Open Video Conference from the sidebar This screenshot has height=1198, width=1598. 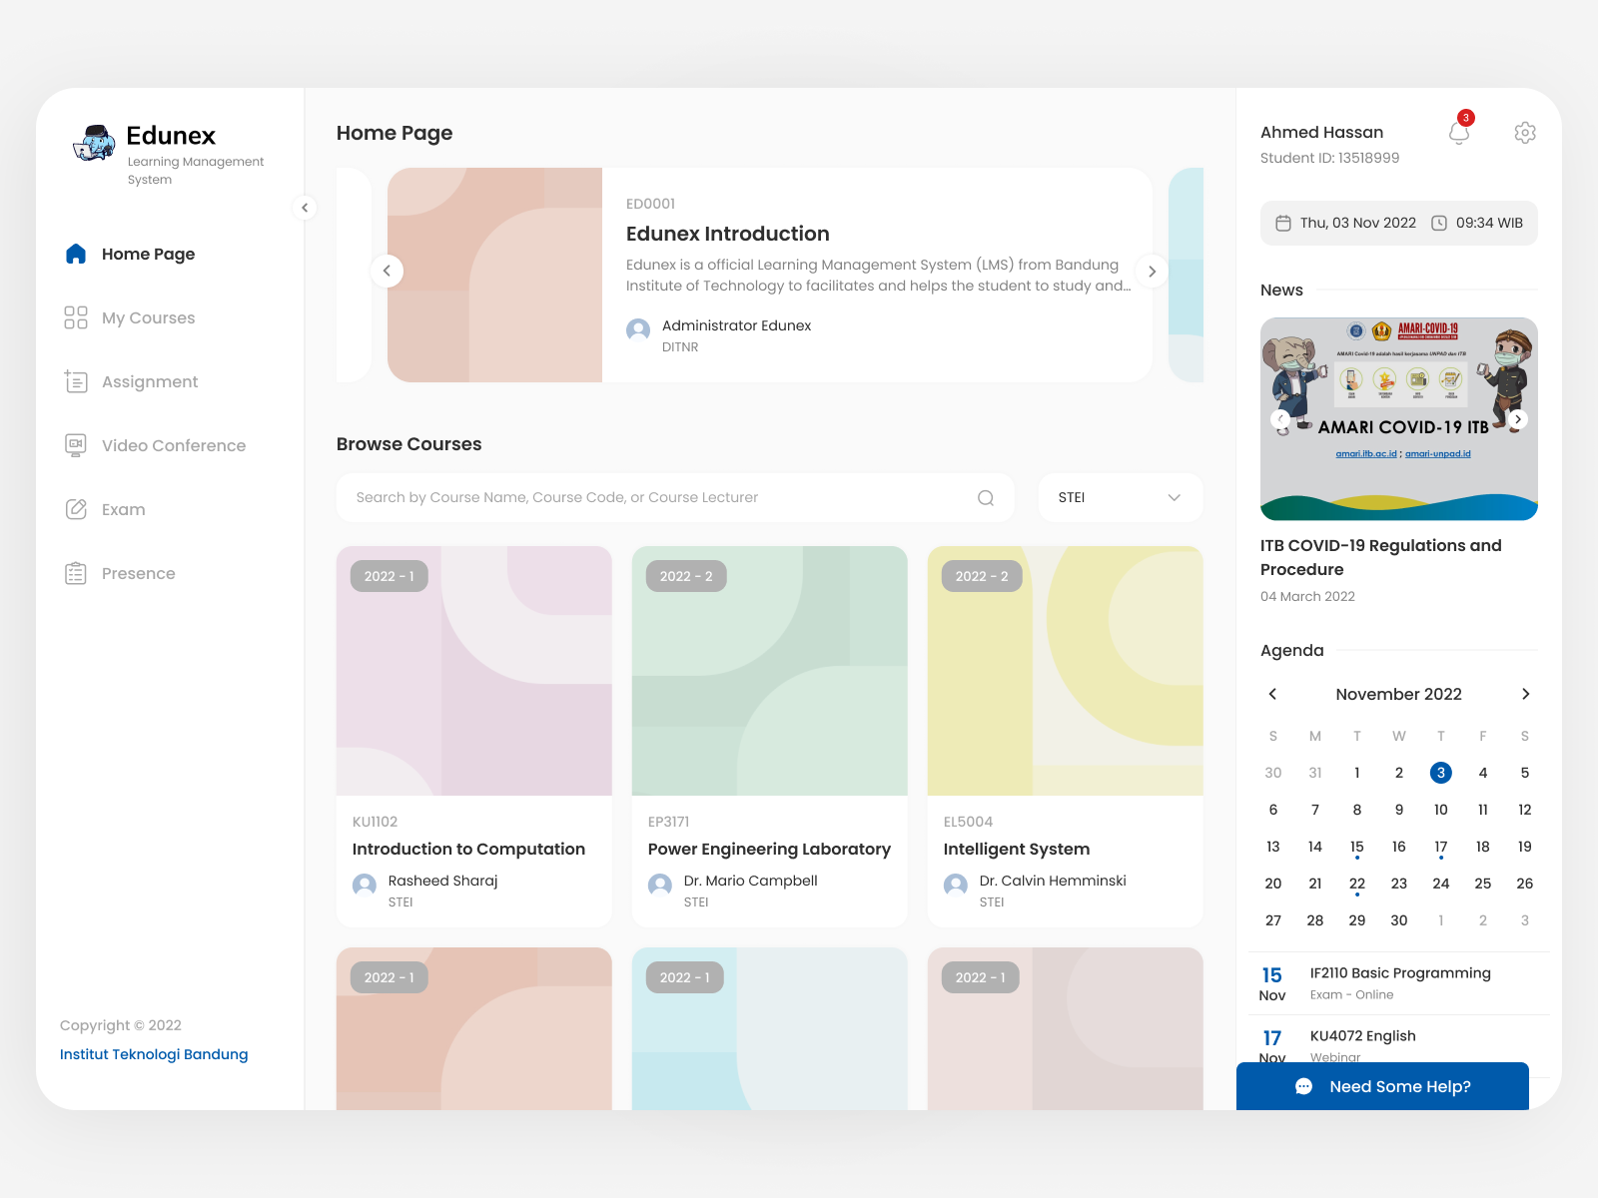tap(75, 445)
